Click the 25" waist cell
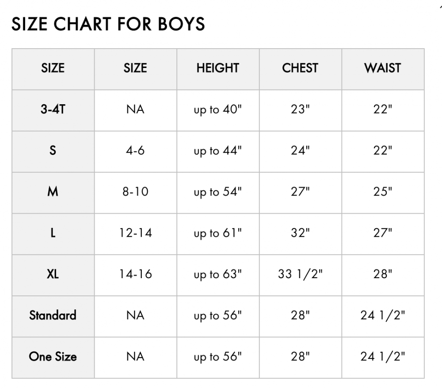 (x=382, y=192)
